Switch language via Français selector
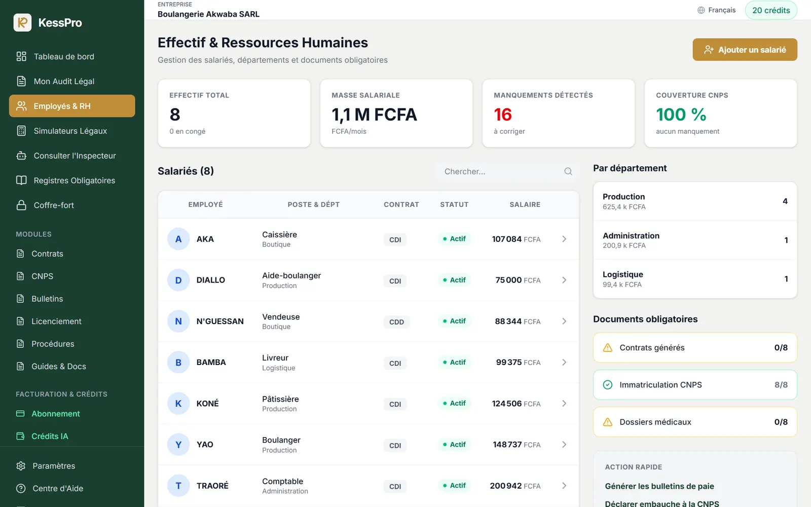Image resolution: width=811 pixels, height=507 pixels. click(716, 10)
